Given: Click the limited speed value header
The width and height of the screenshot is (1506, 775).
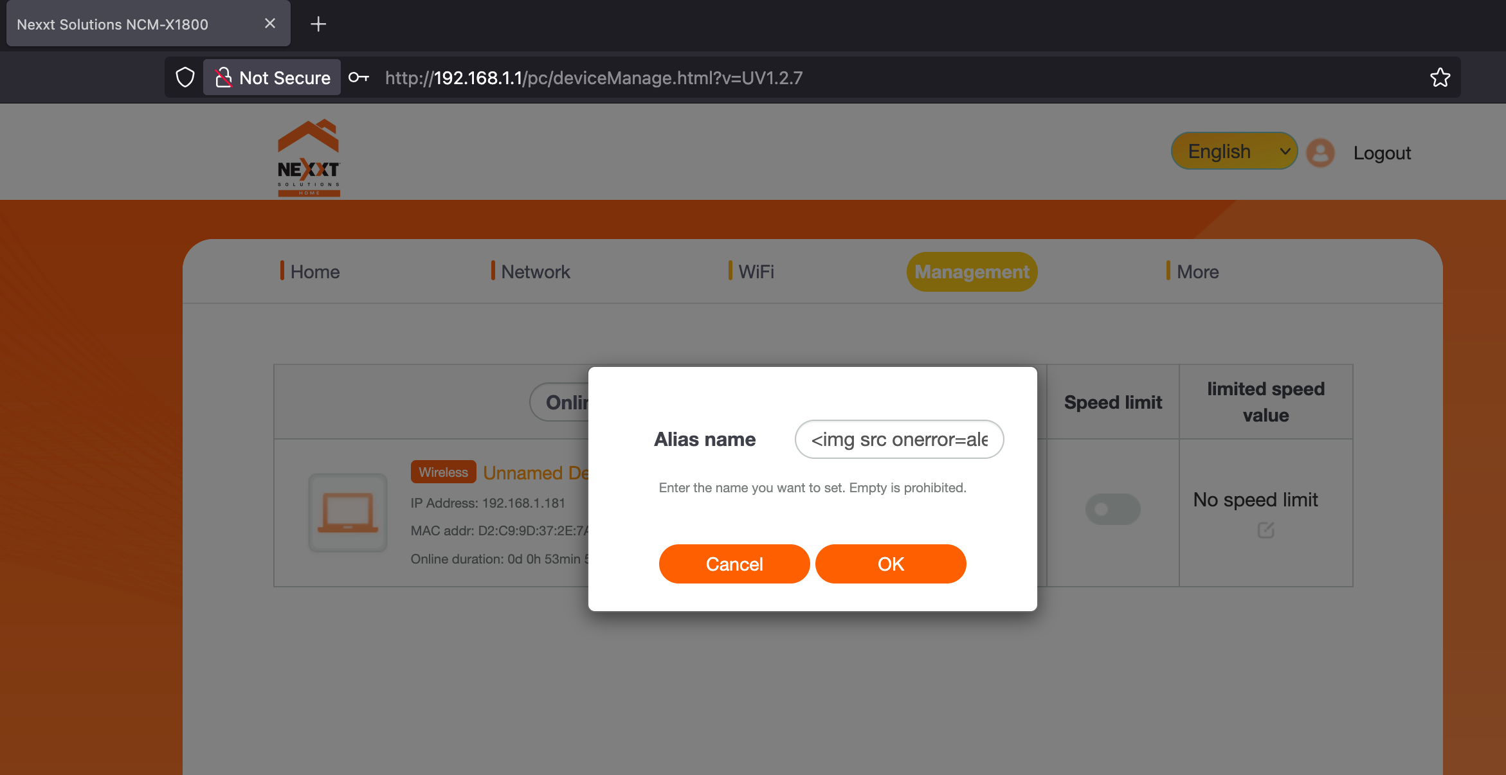Looking at the screenshot, I should (x=1266, y=402).
